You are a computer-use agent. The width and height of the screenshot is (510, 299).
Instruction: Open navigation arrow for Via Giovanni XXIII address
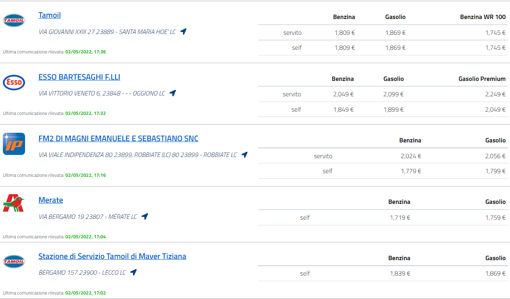point(184,32)
